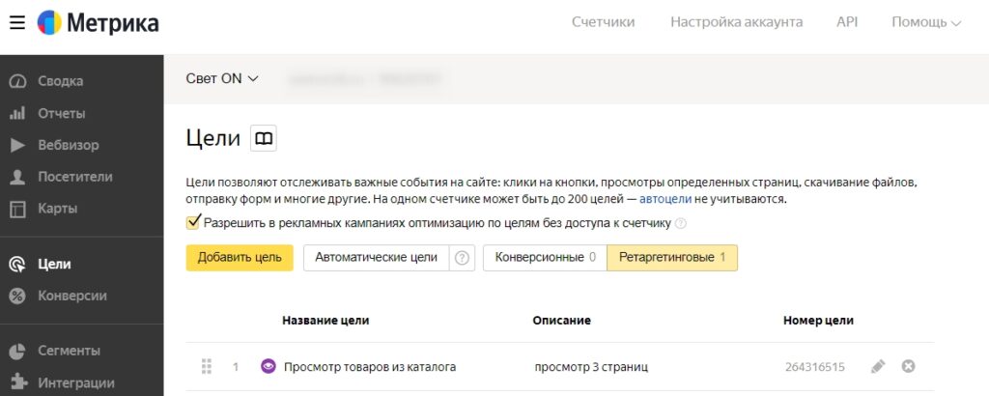This screenshot has width=989, height=396.
Task: Open the goals help book icon
Action: click(x=263, y=139)
